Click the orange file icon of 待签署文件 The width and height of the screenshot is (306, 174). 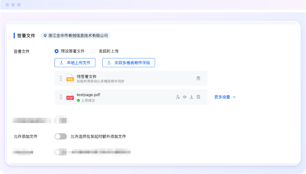click(70, 78)
